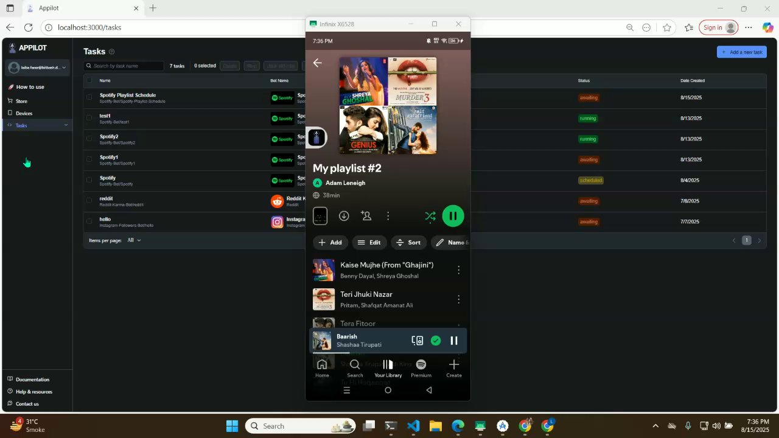This screenshot has height=438, width=779.
Task: Open File Explorer from taskbar
Action: coord(436,426)
